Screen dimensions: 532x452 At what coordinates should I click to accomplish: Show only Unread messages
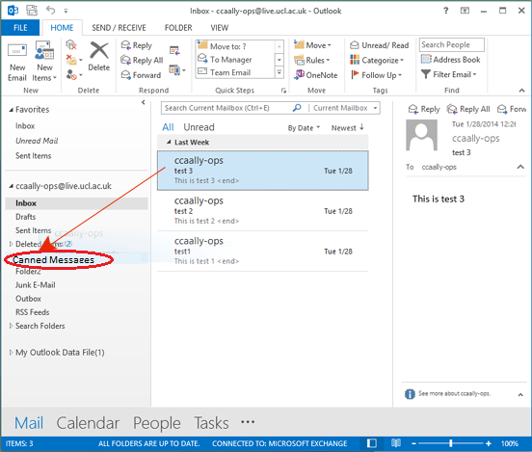pos(199,127)
